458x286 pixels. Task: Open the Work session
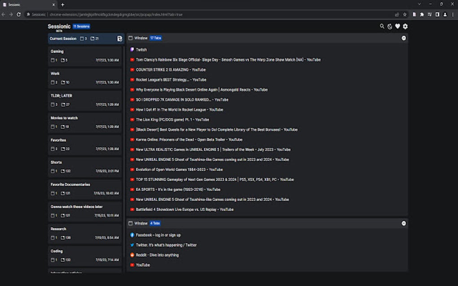point(85,78)
